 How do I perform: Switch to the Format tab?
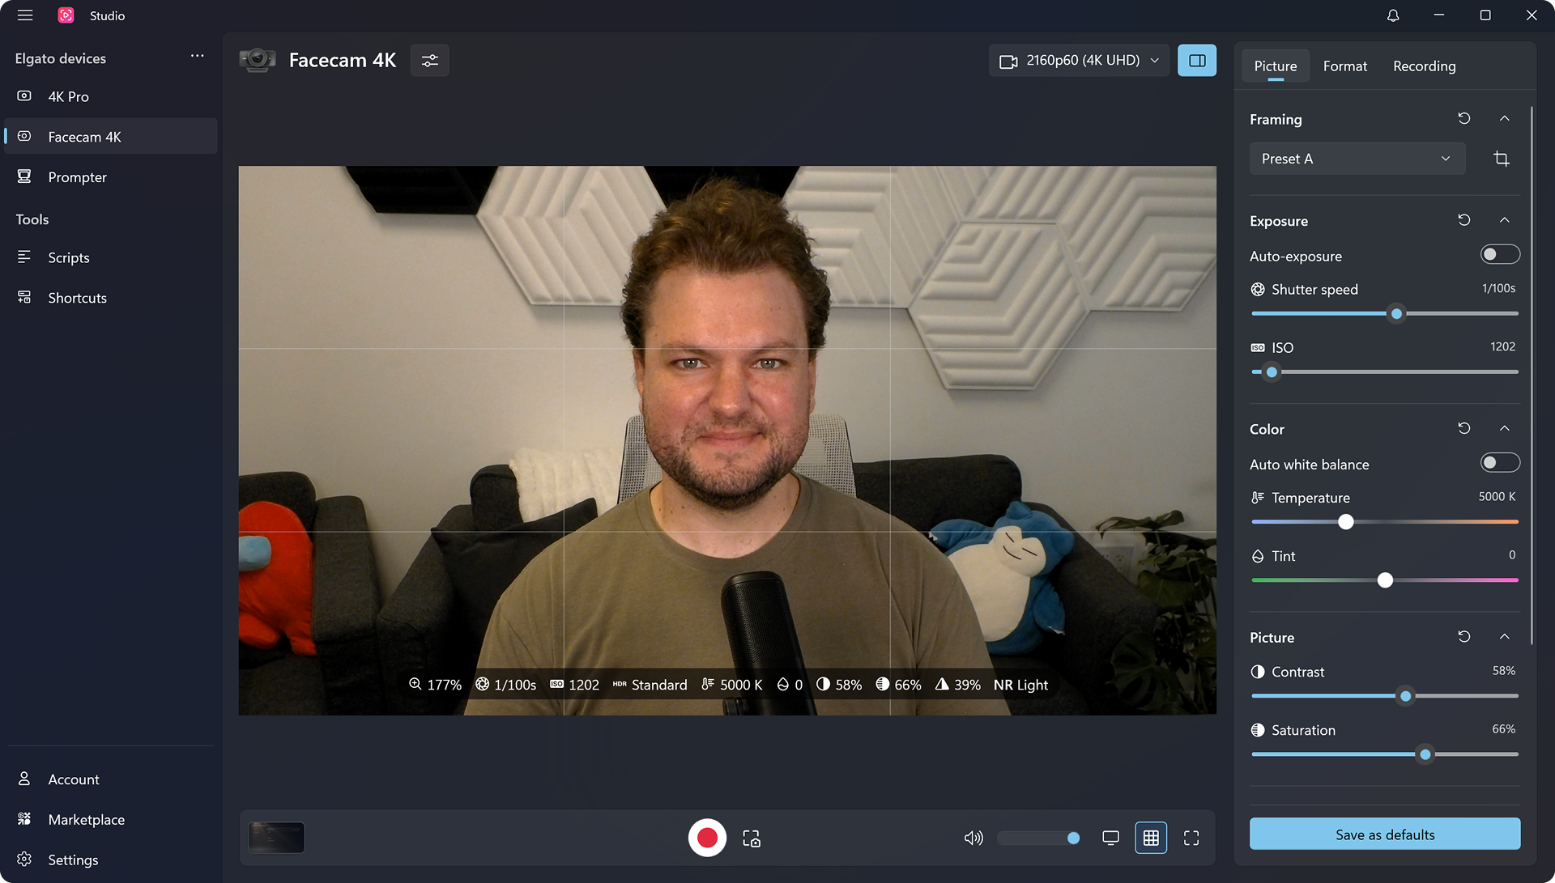(1345, 66)
